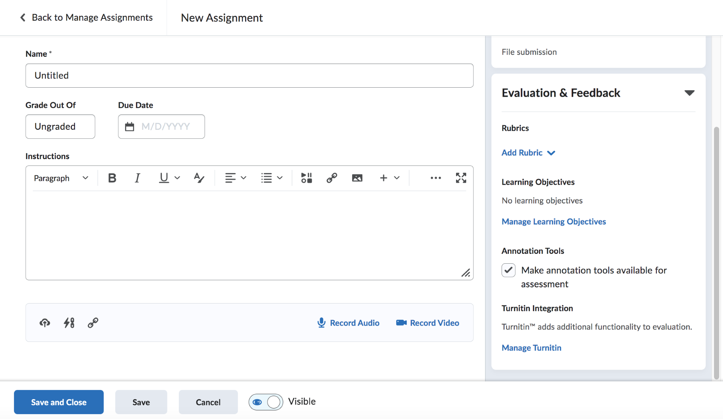723x419 pixels.
Task: Apply italic formatting in editor
Action: click(x=137, y=178)
